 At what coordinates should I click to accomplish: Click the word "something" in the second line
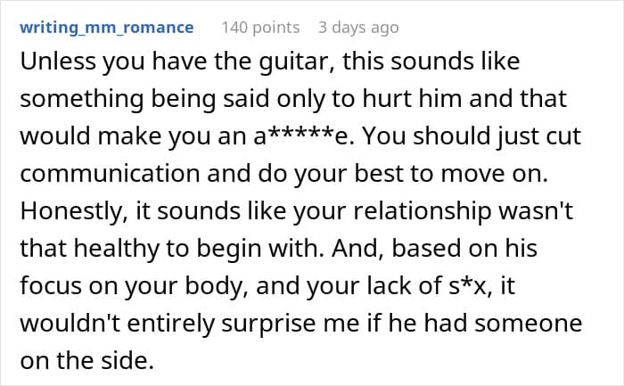pyautogui.click(x=72, y=101)
